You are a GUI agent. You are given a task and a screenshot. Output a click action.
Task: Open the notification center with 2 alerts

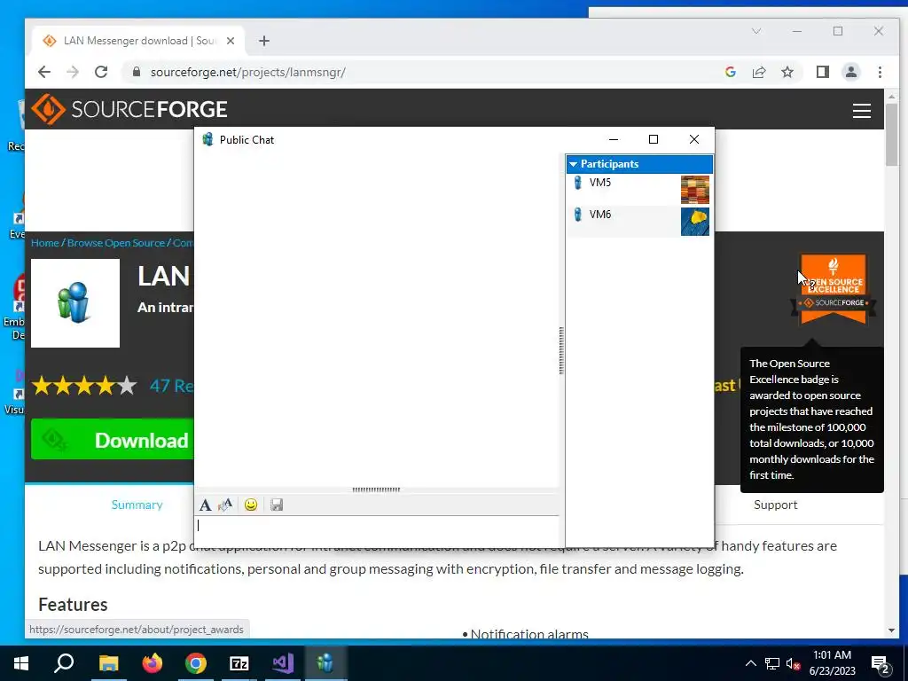pyautogui.click(x=881, y=665)
